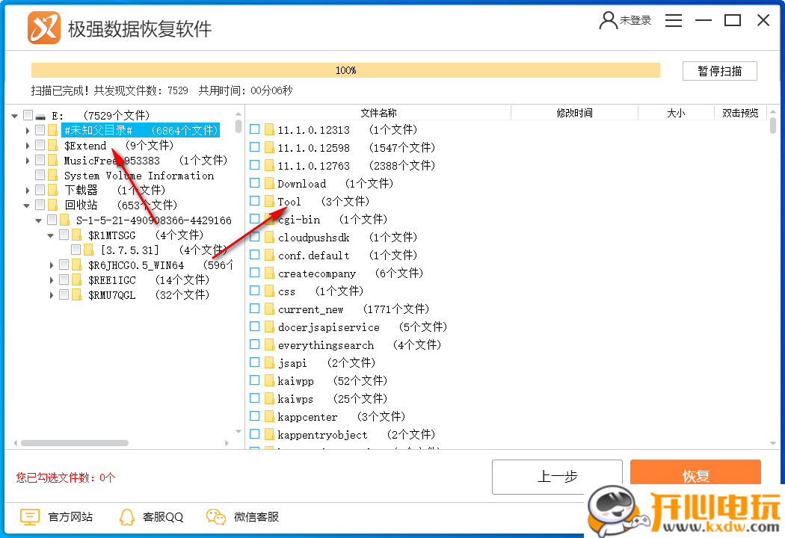Click folder icon of createcompany
The width and height of the screenshot is (785, 538).
pyautogui.click(x=269, y=273)
